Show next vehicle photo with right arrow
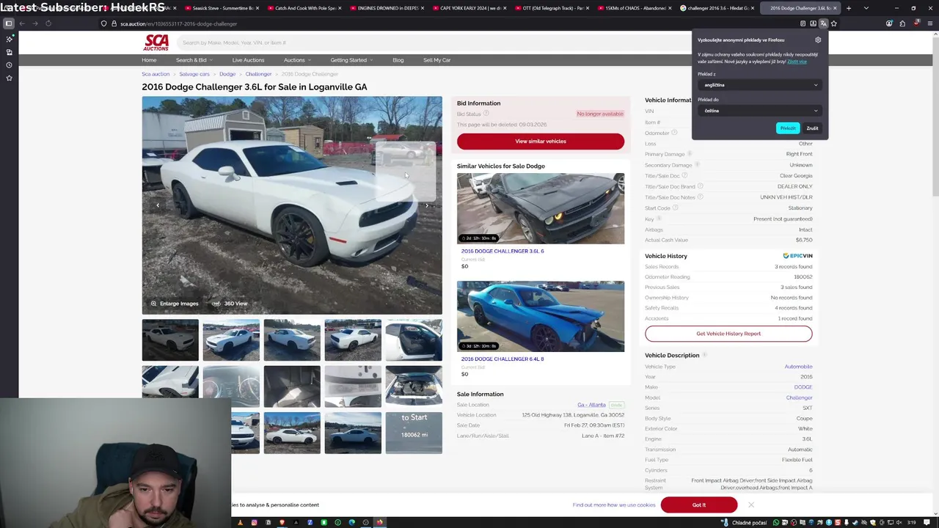 coord(427,205)
